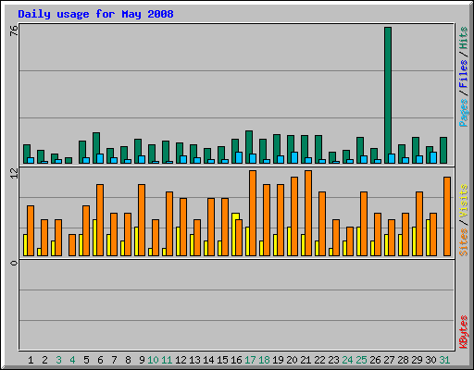Click day label "30" on the x-axis
Screen dimensions: 474x370
430,360
